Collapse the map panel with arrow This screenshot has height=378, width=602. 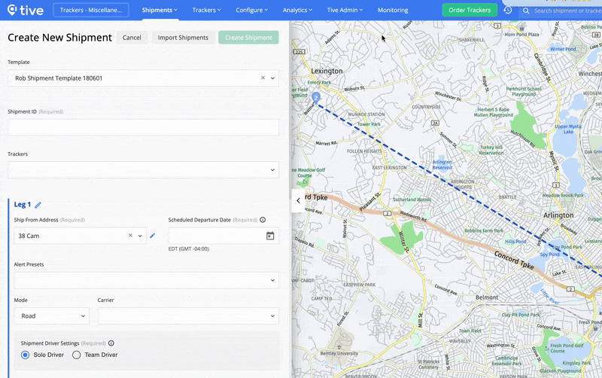pyautogui.click(x=298, y=200)
